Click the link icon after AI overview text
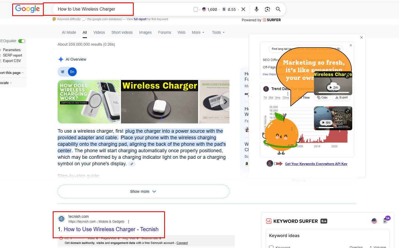Viewport: 399px width, 248px height. (x=132, y=164)
